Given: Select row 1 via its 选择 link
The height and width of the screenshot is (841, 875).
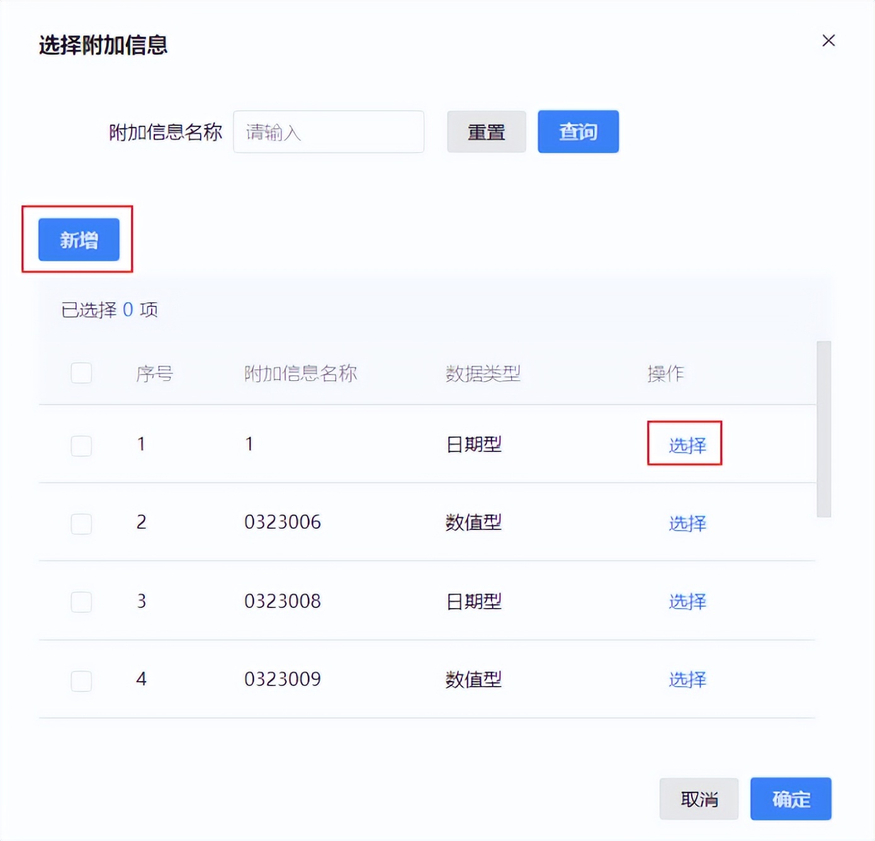Looking at the screenshot, I should pyautogui.click(x=686, y=444).
